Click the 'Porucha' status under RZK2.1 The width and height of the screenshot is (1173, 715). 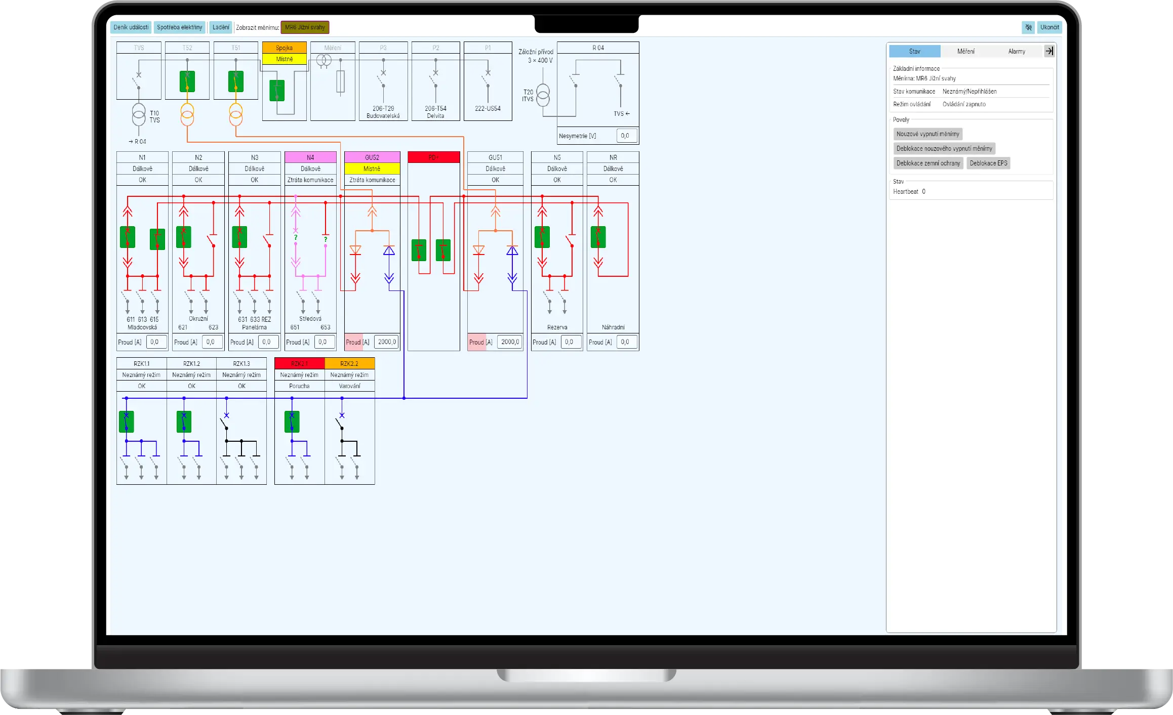(x=300, y=386)
